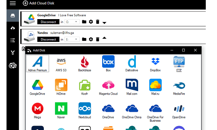
Task: Open the E: drive letter dropdown
Action: [72, 39]
